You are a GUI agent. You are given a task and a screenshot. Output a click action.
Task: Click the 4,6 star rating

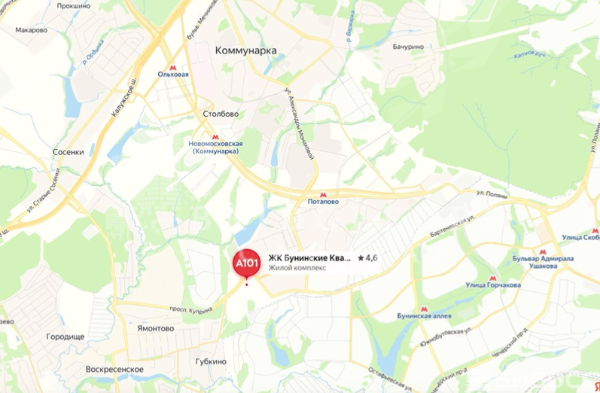tap(367, 258)
